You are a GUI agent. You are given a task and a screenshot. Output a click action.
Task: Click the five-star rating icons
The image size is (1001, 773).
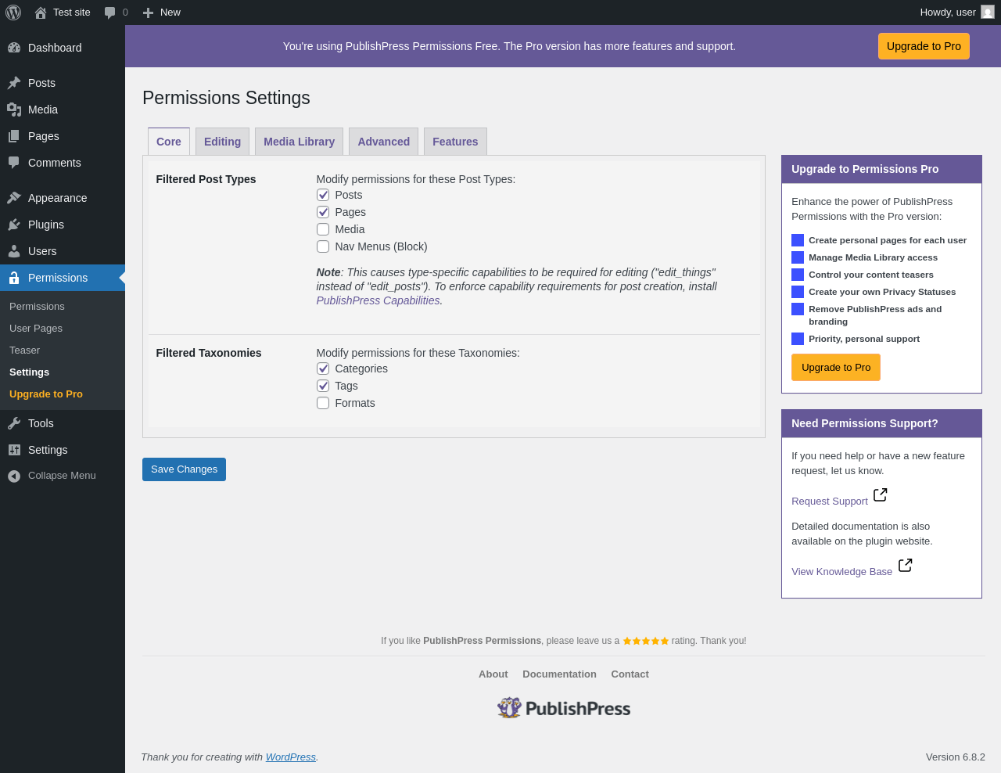coord(646,641)
